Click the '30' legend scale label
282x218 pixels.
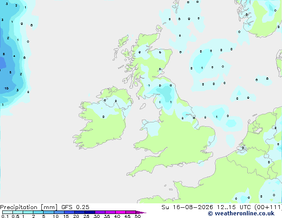[x=97, y=216]
